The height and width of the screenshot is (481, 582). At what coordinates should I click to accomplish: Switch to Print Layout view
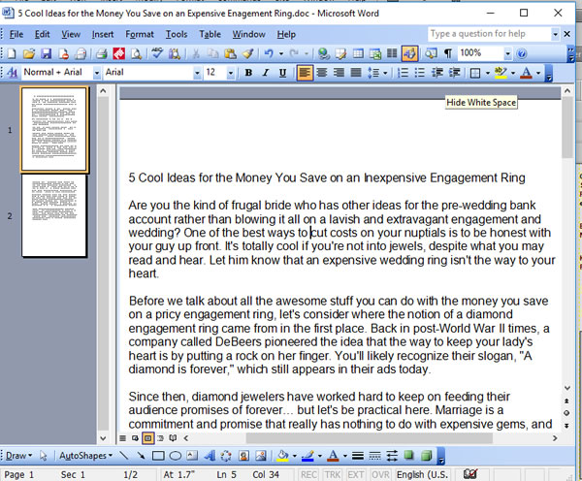pyautogui.click(x=147, y=438)
